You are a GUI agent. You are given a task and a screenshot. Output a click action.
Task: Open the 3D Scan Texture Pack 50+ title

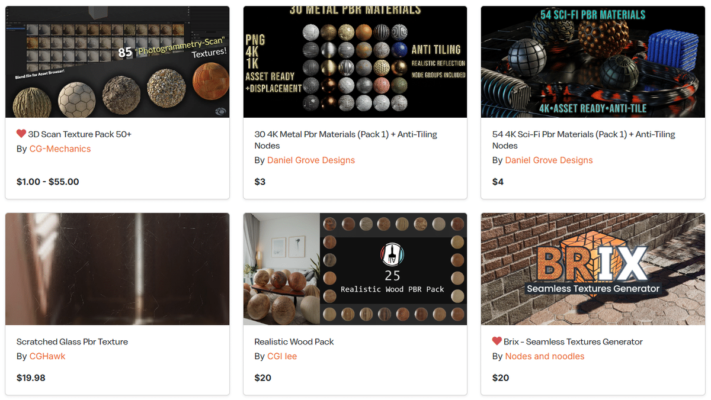click(x=80, y=134)
